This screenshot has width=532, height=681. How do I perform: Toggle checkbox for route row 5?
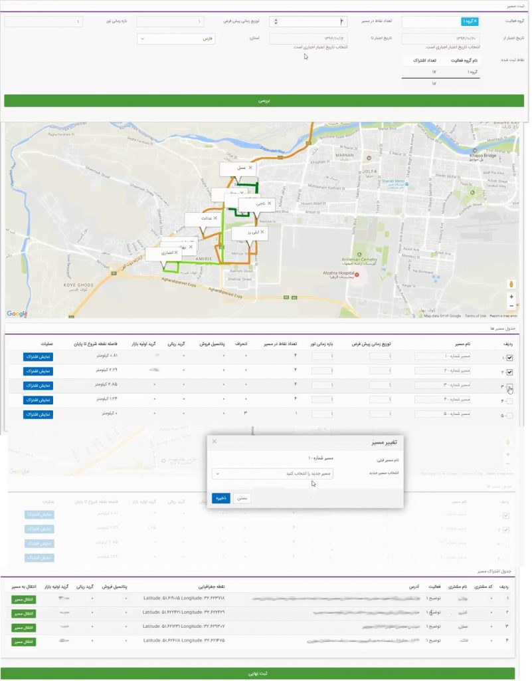tap(509, 416)
